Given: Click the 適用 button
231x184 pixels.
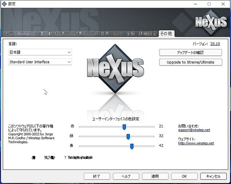Looking at the screenshot, I should [155, 176].
